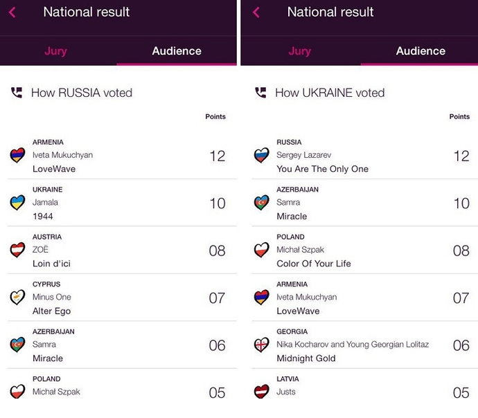Switch to Jury tab on Russia panel

click(x=56, y=51)
